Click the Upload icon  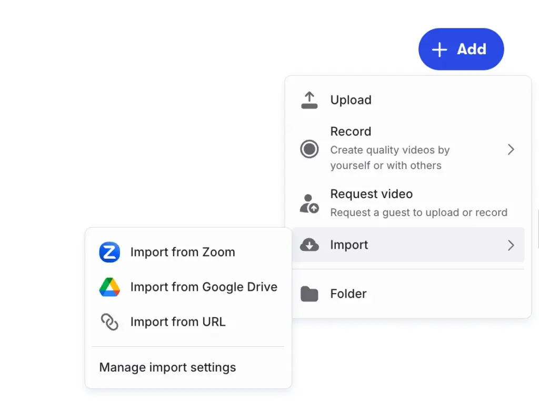coord(310,100)
